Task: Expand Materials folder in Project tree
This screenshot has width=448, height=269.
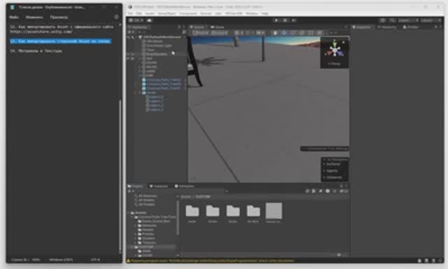Action: [x=136, y=226]
